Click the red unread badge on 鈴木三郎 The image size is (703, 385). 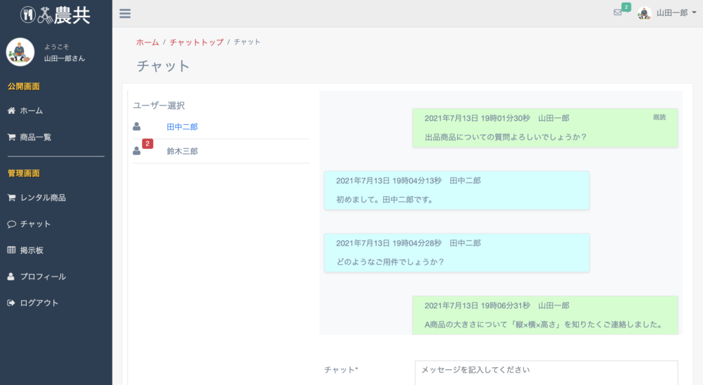point(148,144)
